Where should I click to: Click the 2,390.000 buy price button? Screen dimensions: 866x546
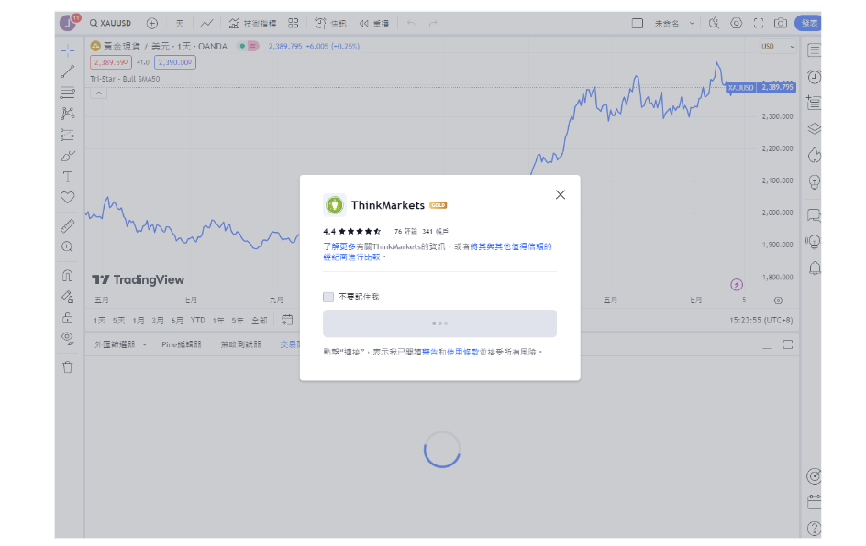click(175, 62)
